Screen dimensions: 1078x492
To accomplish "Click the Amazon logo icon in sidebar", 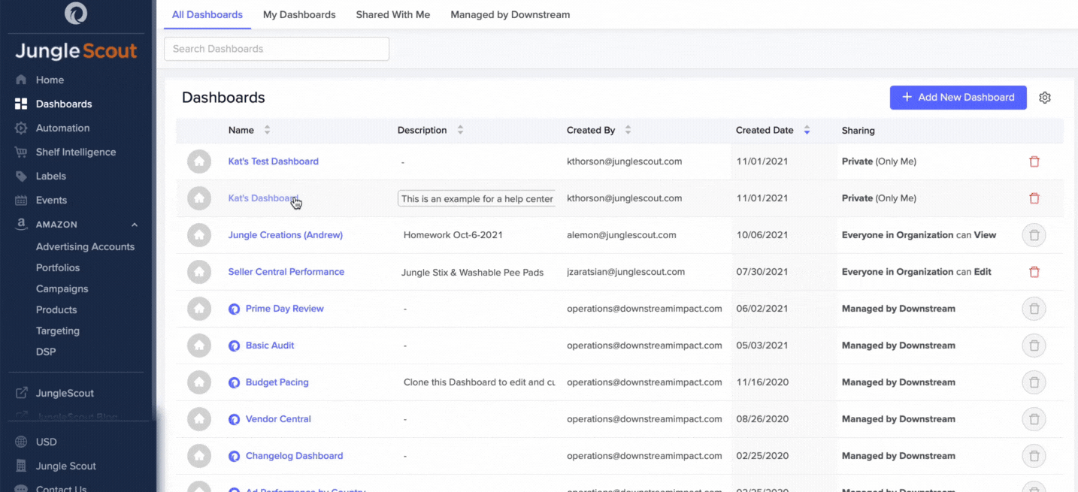I will 21,224.
